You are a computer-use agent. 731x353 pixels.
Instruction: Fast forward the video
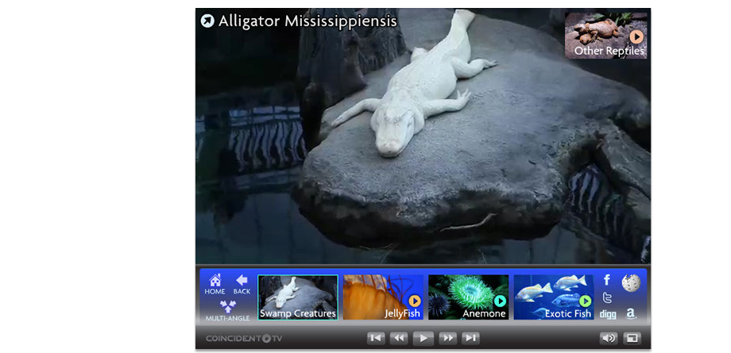tap(447, 338)
